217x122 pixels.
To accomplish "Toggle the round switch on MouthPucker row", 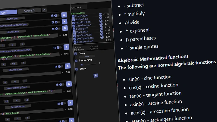I will 63,103.
